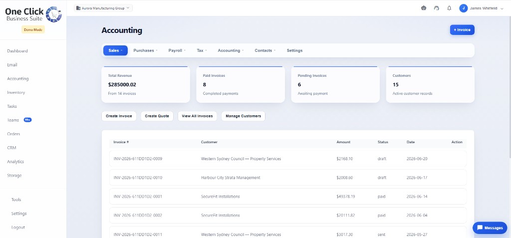The width and height of the screenshot is (511, 238).
Task: Click the $285000.02 total revenue value
Action: pyautogui.click(x=122, y=84)
